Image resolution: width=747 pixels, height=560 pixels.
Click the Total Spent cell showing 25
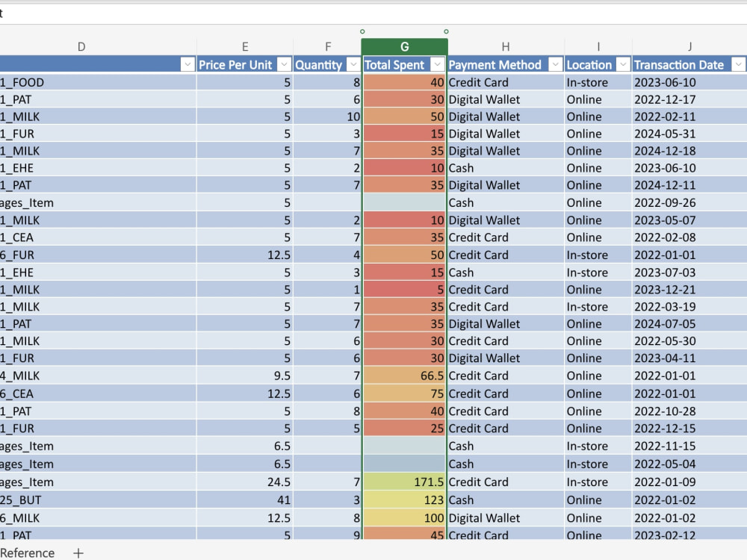(x=404, y=428)
